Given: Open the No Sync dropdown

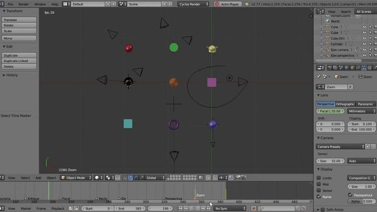Looking at the screenshot, I should coord(230,208).
